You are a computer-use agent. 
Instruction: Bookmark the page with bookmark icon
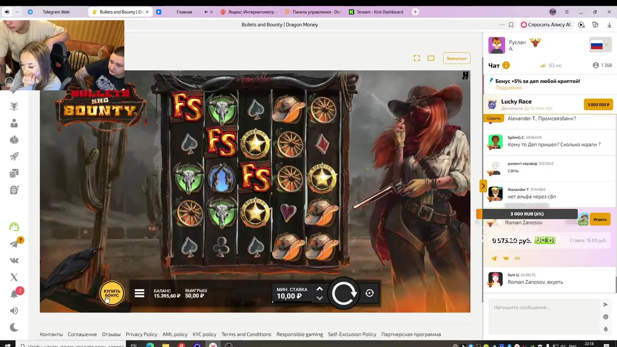click(511, 25)
